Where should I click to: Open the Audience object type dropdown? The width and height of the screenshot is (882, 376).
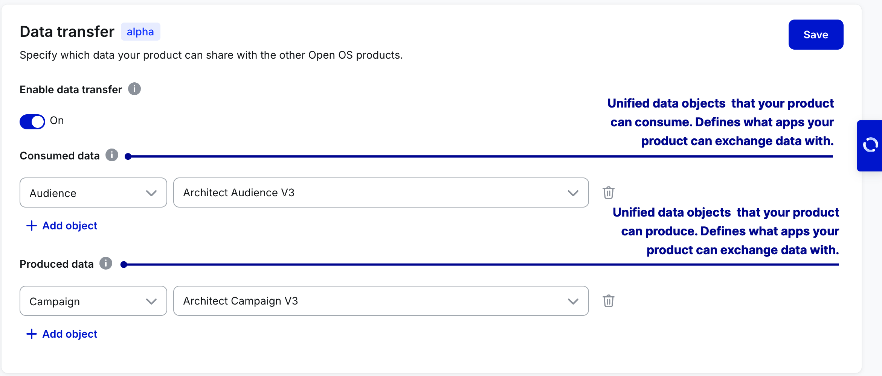(93, 193)
